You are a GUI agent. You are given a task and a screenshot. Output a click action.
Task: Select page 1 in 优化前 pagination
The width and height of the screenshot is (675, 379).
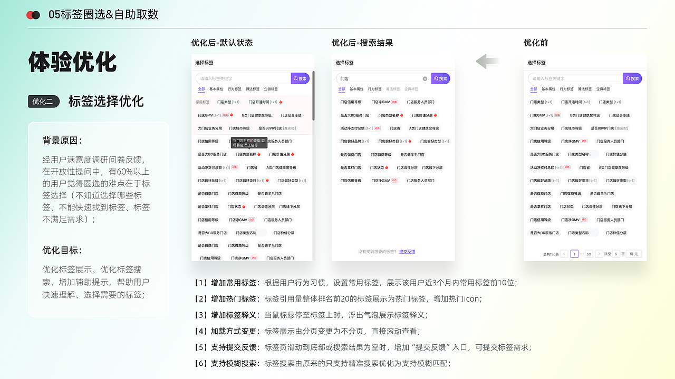point(574,254)
